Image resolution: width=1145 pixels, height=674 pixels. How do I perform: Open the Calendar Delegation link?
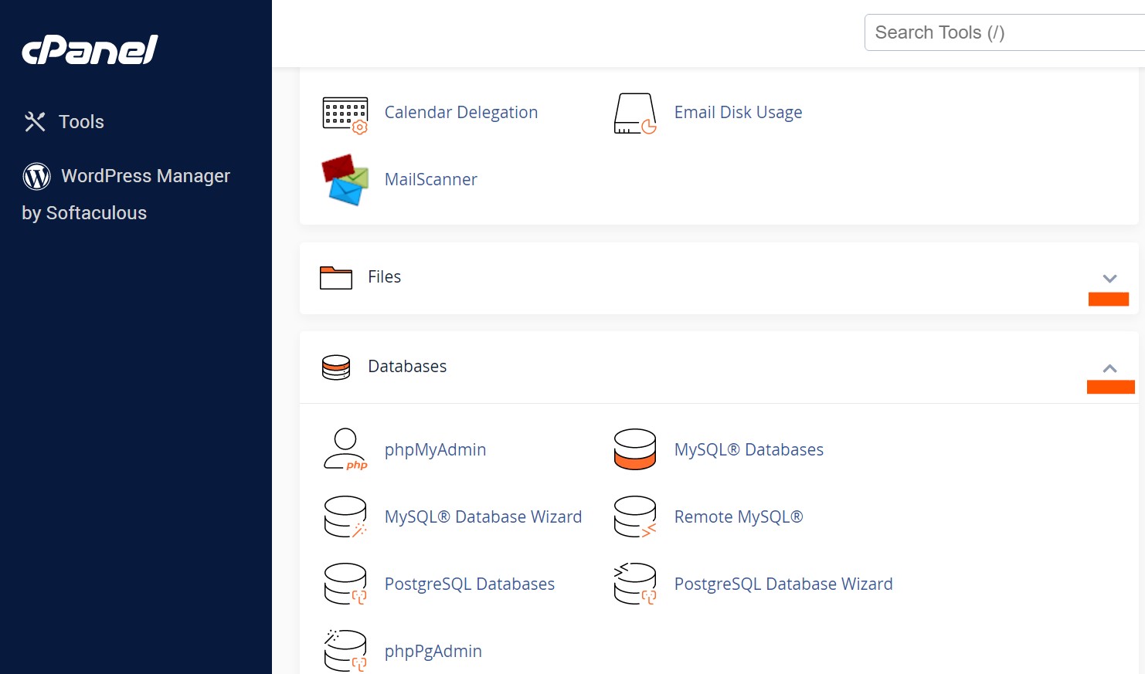tap(461, 113)
